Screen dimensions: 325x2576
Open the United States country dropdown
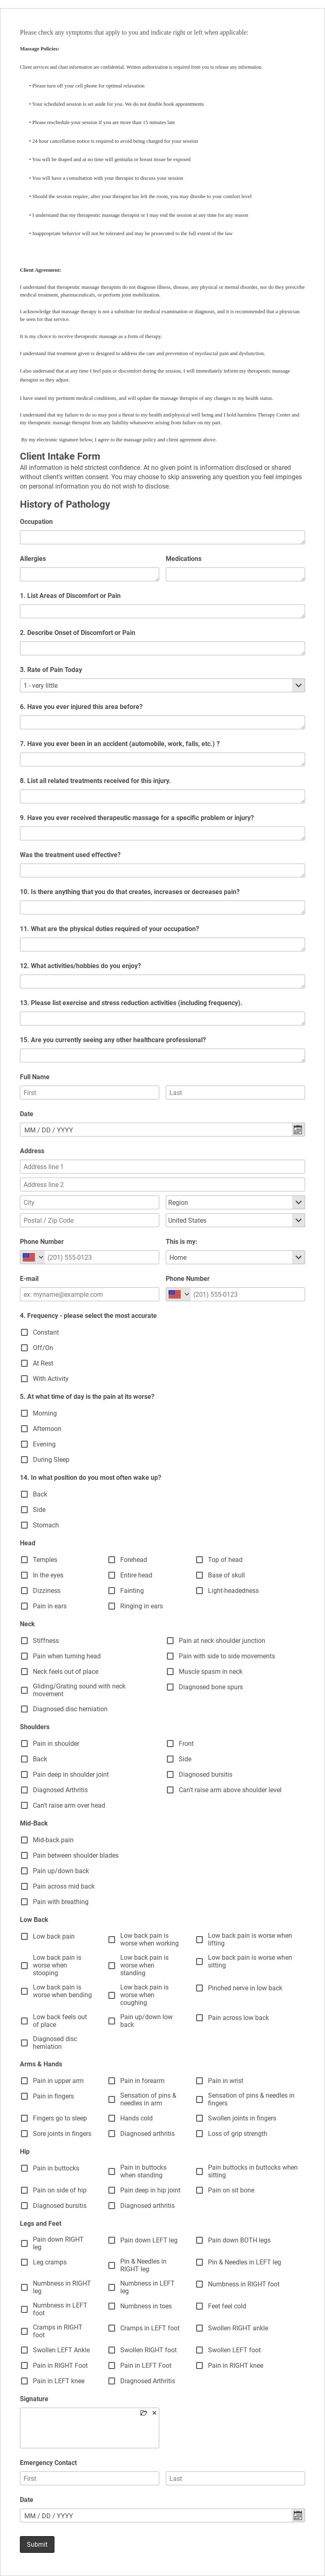coord(235,1220)
